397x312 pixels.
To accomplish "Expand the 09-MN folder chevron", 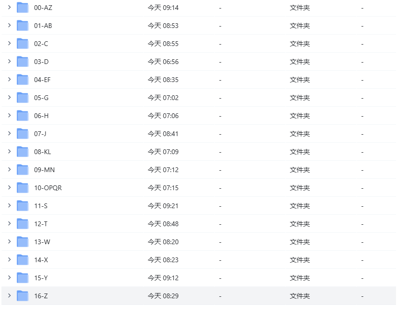I will [x=9, y=169].
